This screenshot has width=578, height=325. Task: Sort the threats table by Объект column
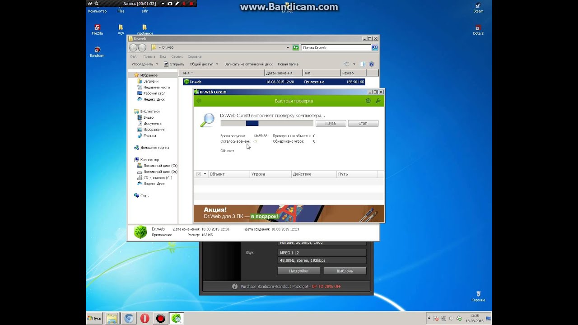click(x=228, y=174)
